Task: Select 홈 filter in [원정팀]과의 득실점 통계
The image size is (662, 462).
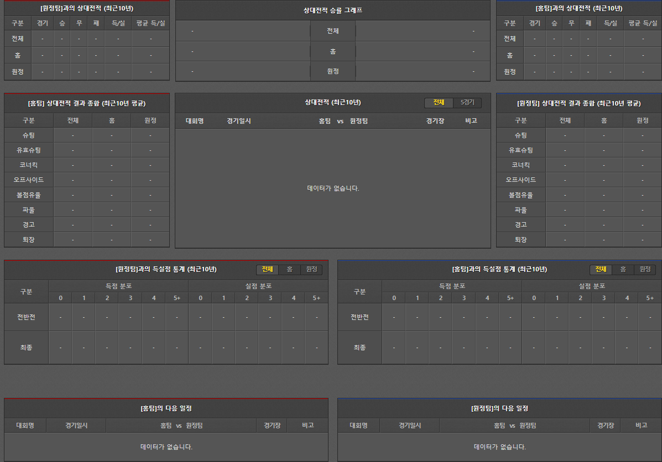Action: 289,269
